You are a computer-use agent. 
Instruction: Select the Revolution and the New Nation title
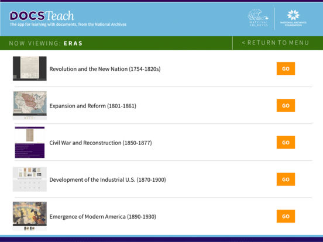105,69
